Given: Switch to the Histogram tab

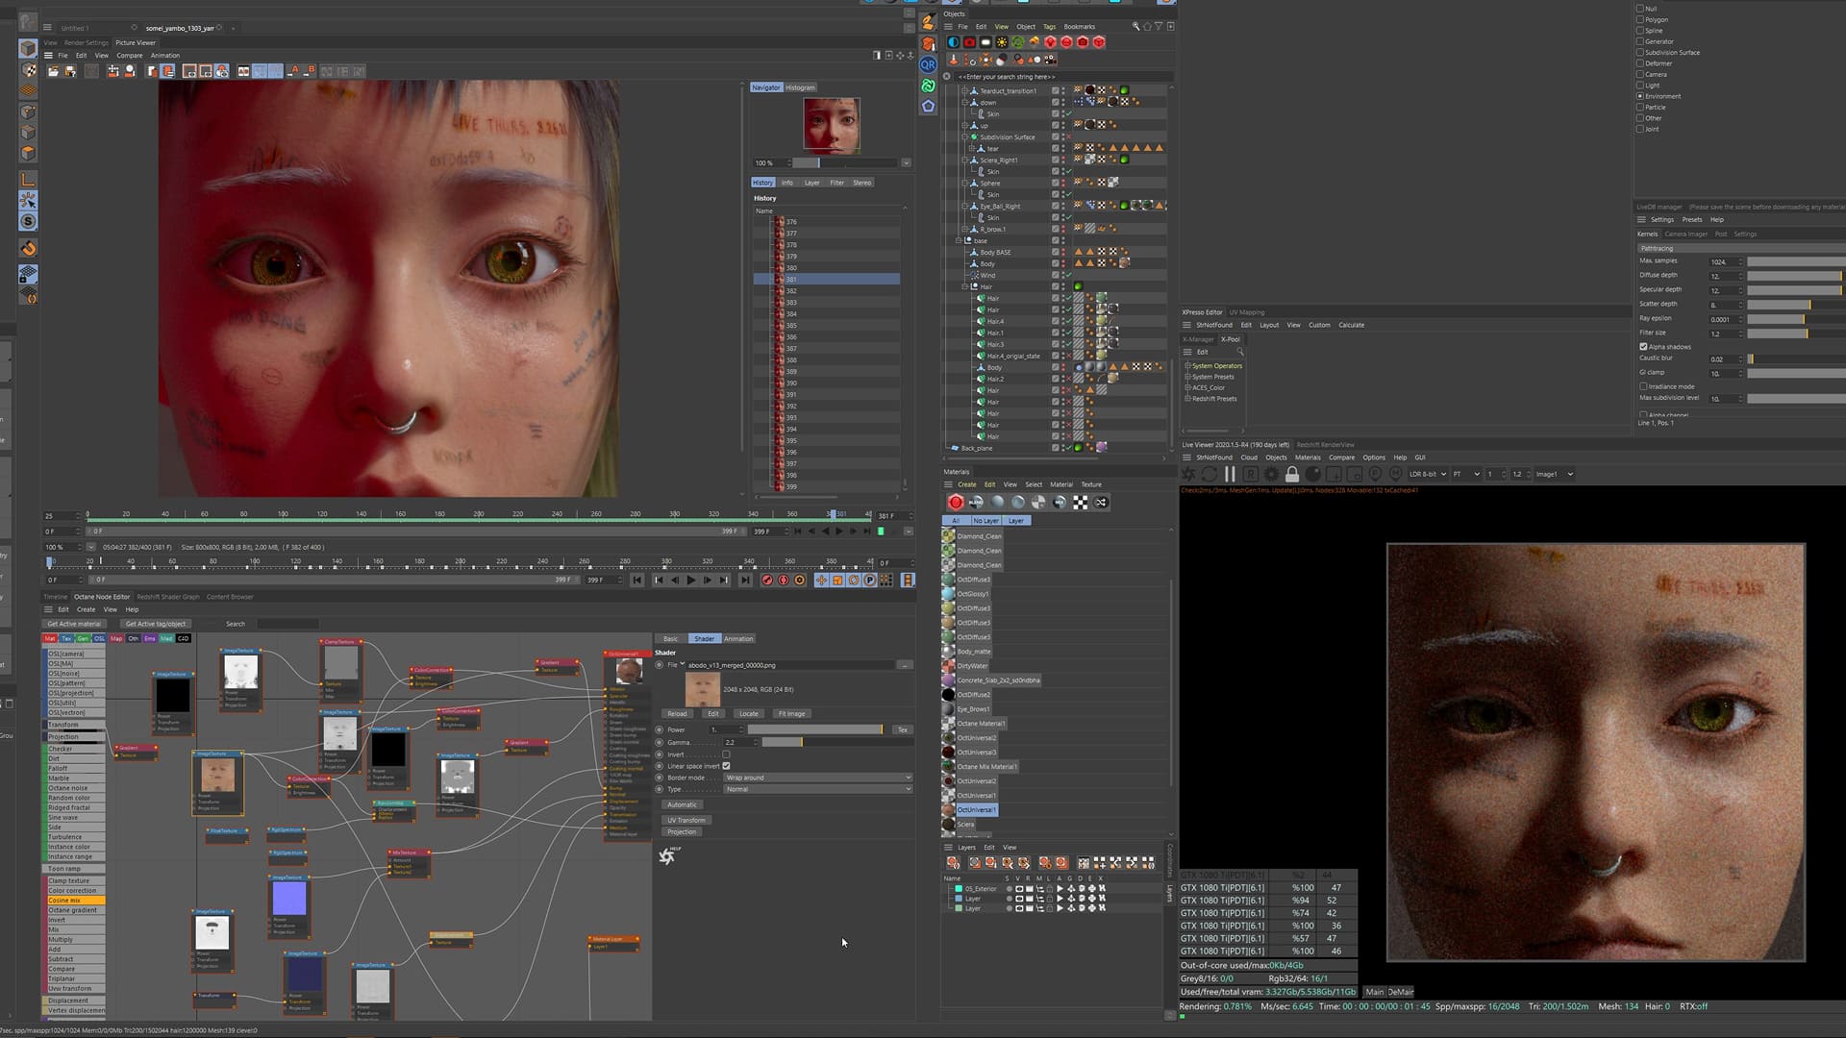Looking at the screenshot, I should tap(800, 87).
